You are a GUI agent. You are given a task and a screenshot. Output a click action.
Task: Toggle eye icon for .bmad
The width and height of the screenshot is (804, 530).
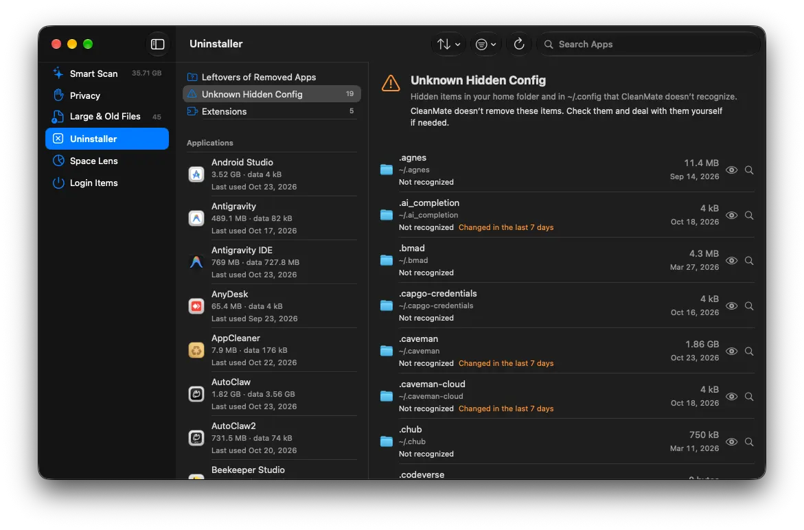click(732, 260)
